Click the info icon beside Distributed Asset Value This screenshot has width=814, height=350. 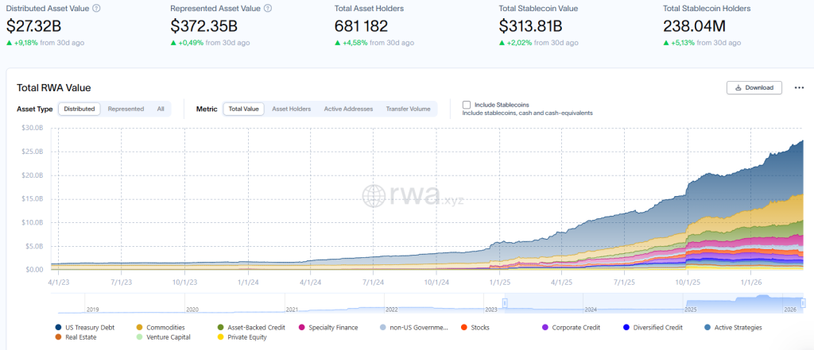coord(96,8)
